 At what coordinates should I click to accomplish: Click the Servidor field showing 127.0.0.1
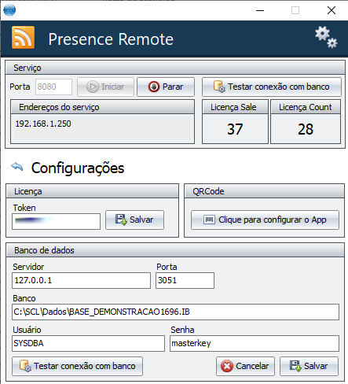pos(81,280)
